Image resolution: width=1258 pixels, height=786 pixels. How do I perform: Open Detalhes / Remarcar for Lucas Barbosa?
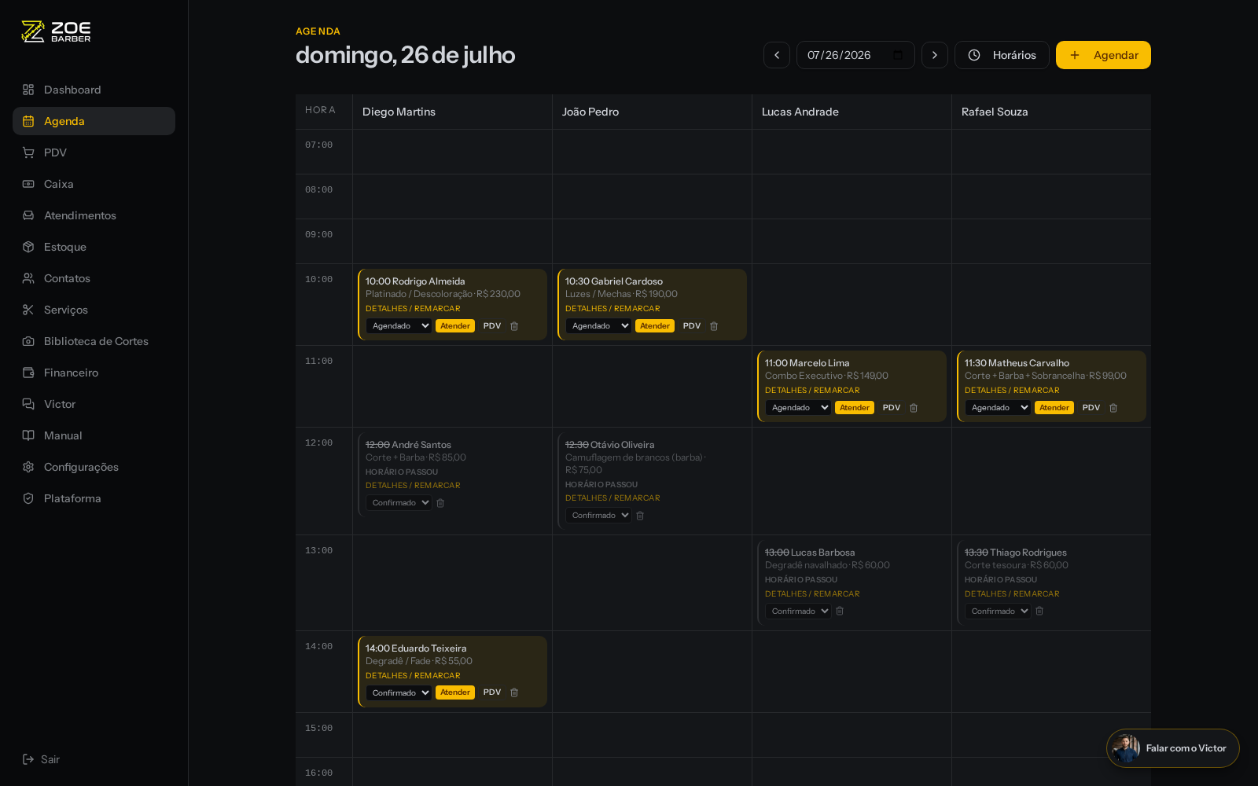coord(812,594)
